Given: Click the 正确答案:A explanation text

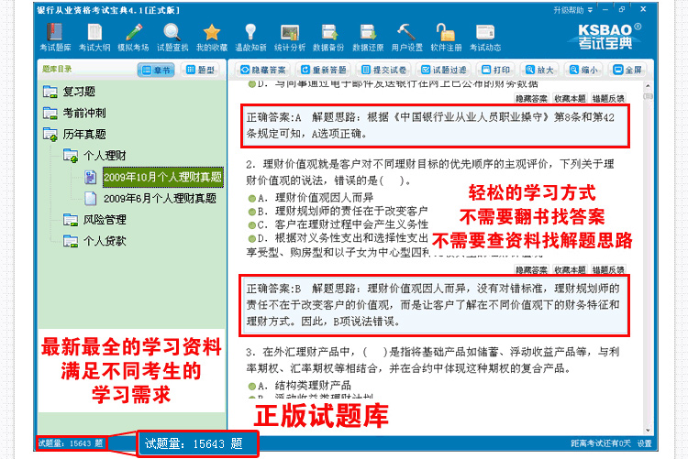Looking at the screenshot, I should 435,126.
